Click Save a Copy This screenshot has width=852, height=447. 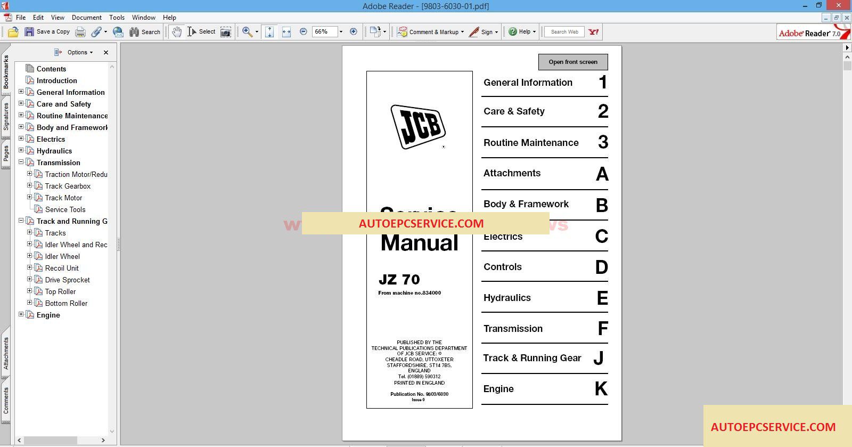click(x=47, y=32)
